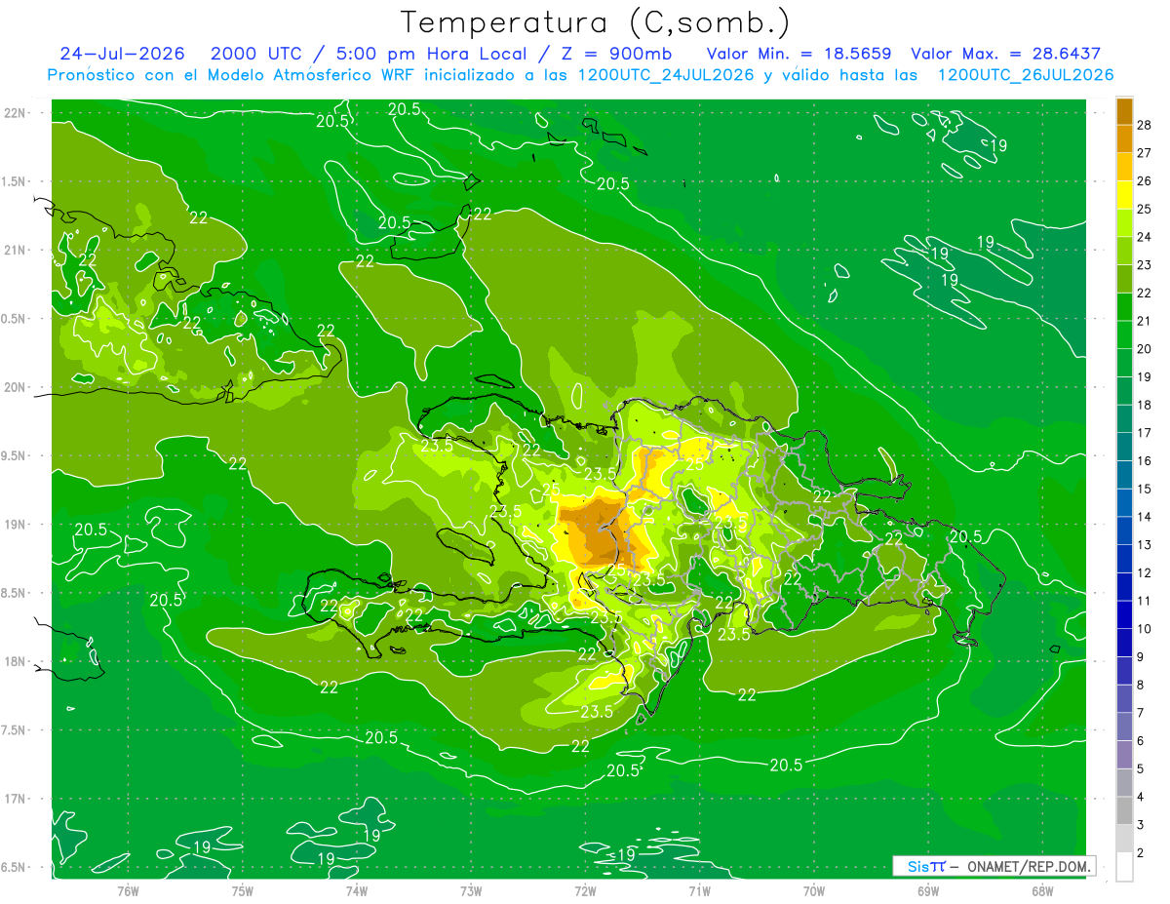Viewport: 1170px width, 904px height.
Task: Click the "19N" latitude axis label
Action: point(15,524)
